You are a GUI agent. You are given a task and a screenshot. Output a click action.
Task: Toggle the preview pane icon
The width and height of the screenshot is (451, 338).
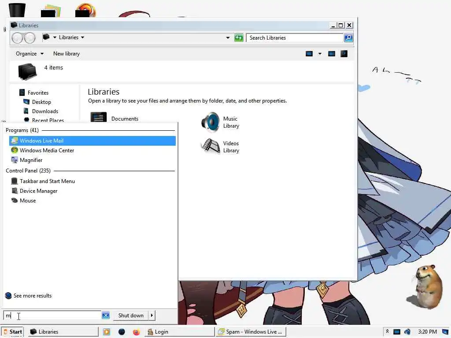tap(332, 54)
